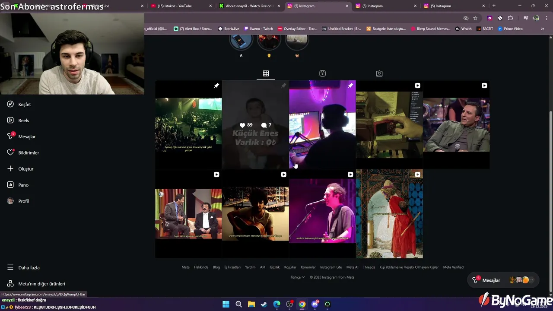Open the Rastgele liste oluştu bookmark
Viewport: 553px width, 311px height.
click(x=386, y=29)
